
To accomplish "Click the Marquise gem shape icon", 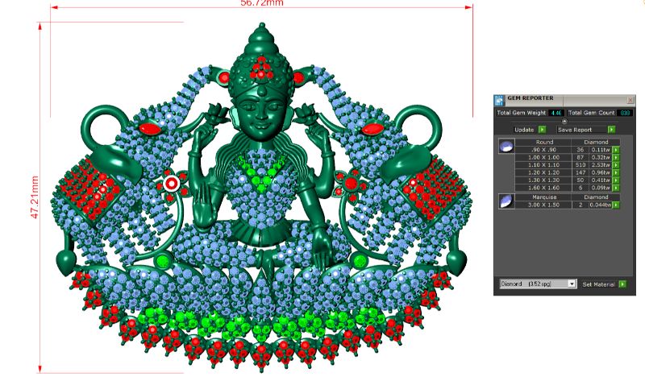I will pos(506,202).
